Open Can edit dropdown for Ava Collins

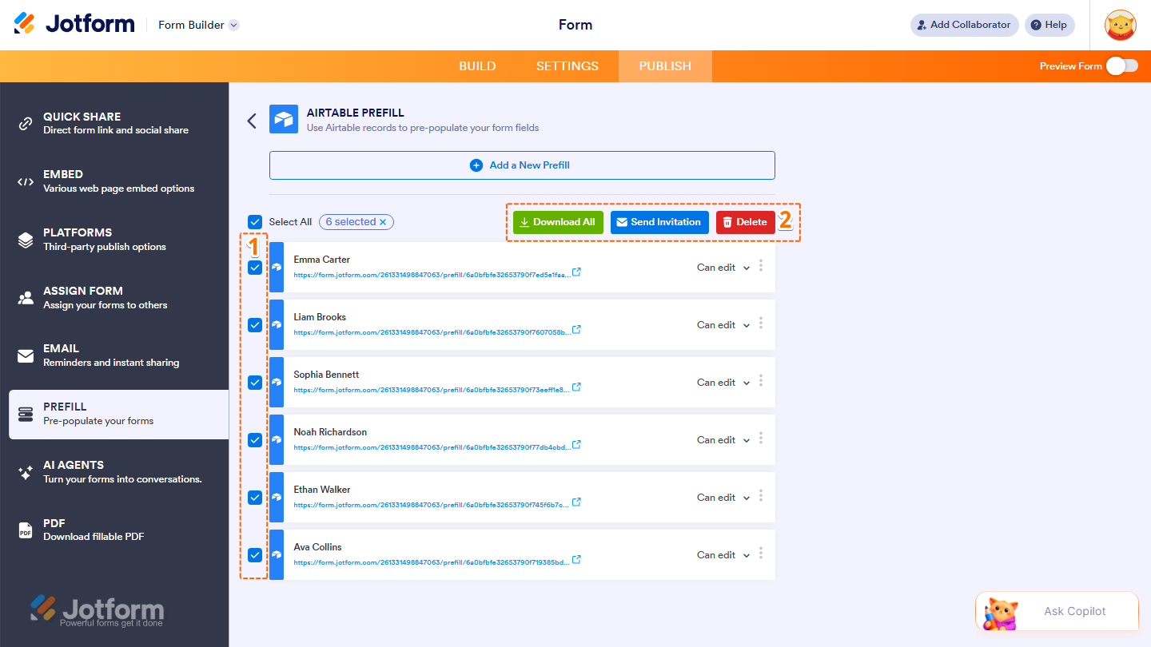[723, 555]
